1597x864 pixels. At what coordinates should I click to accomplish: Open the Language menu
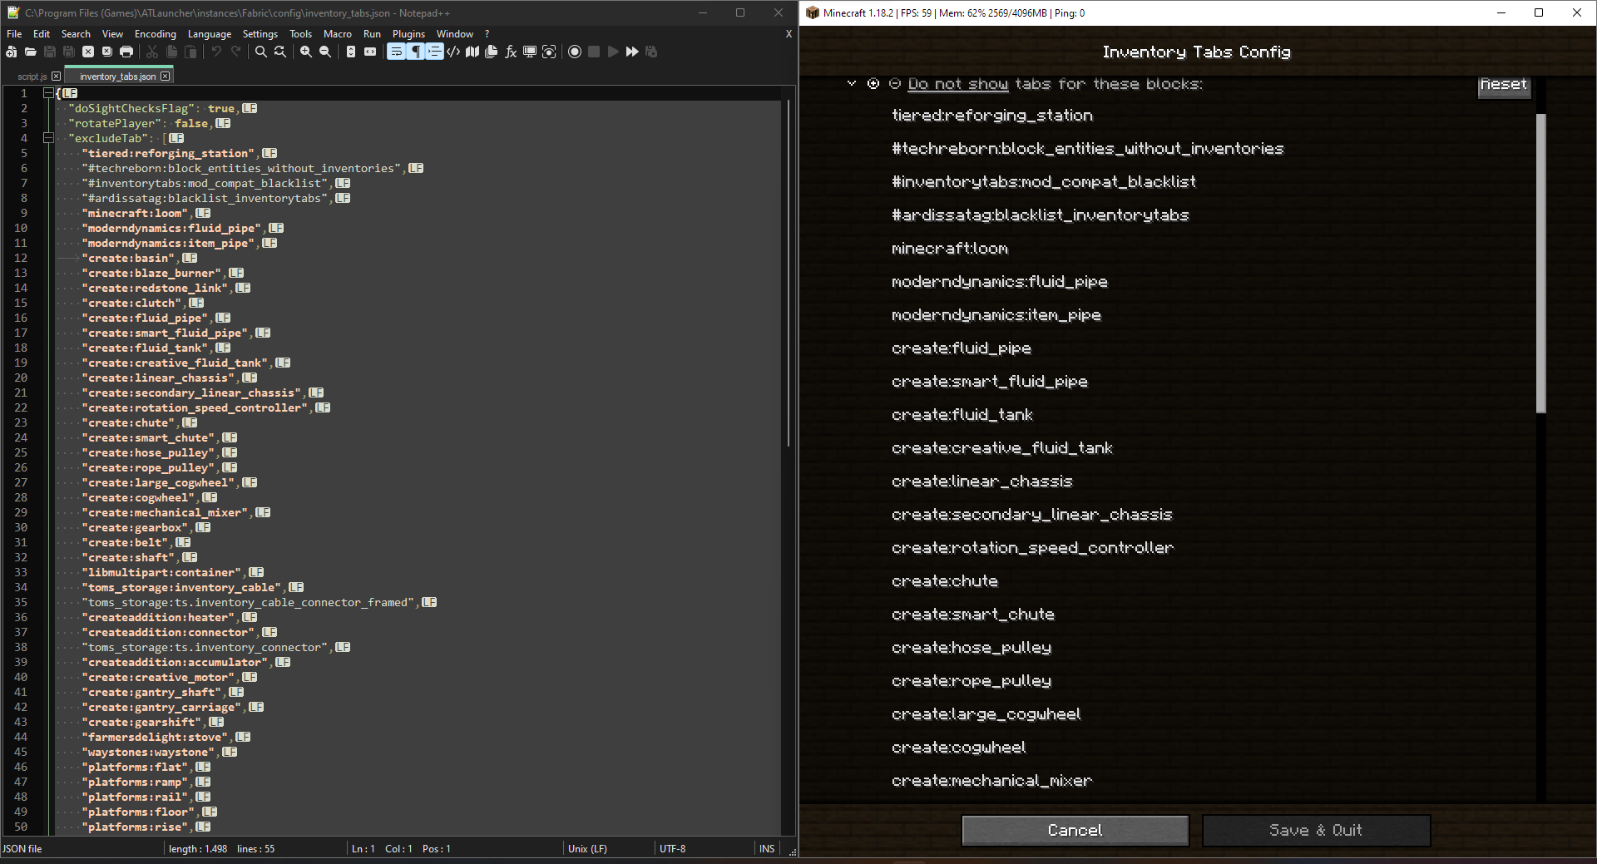point(210,34)
